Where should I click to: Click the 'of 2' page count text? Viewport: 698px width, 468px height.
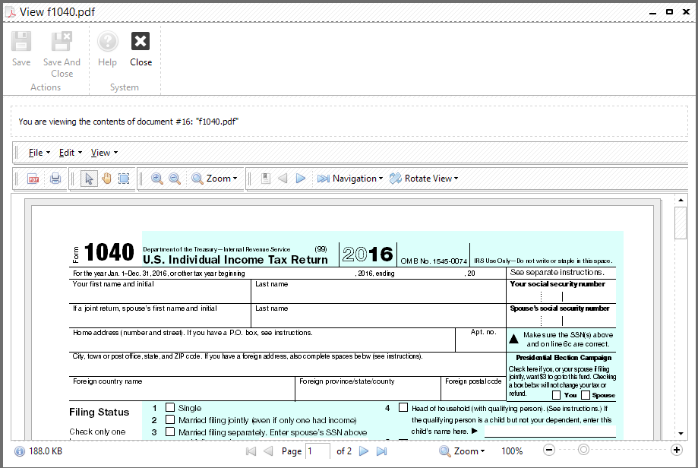(344, 451)
